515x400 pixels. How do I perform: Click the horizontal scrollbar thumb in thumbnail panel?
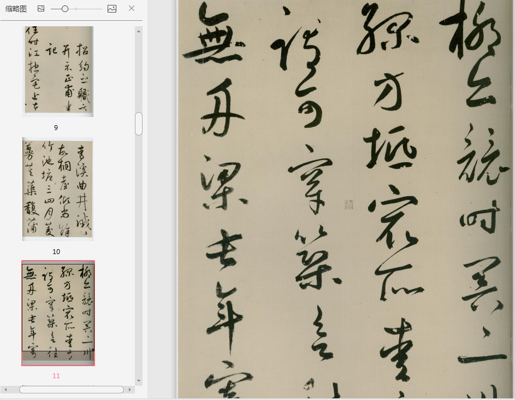point(72,390)
